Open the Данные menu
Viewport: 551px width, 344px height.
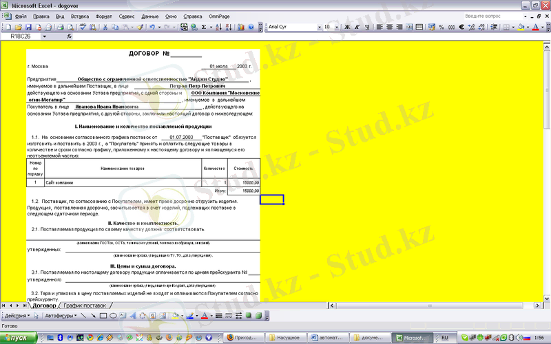pos(150,17)
